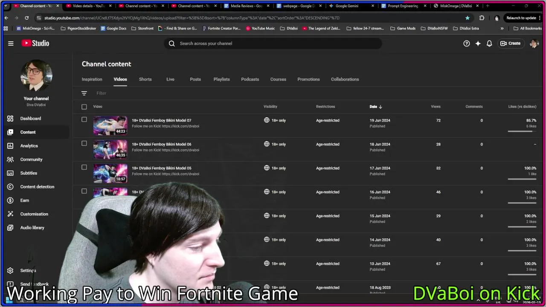Tick checkbox for Bikini Model 07 video
The image size is (546, 307).
click(x=84, y=120)
